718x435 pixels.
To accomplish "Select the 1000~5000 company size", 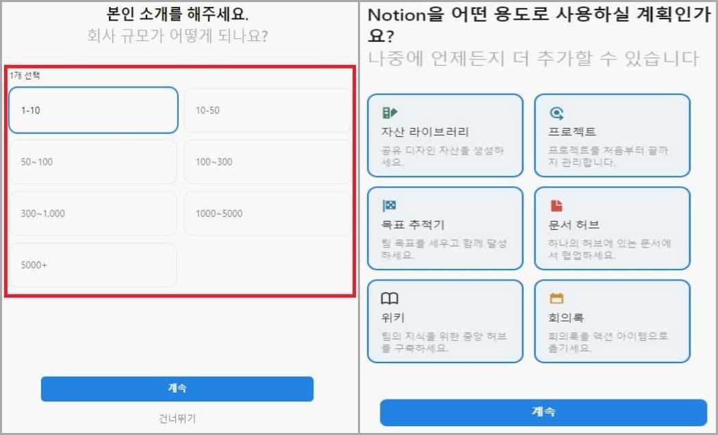I will 266,213.
